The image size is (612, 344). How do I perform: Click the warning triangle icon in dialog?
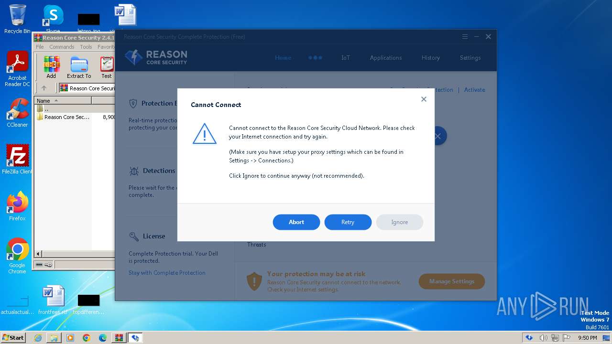click(205, 133)
